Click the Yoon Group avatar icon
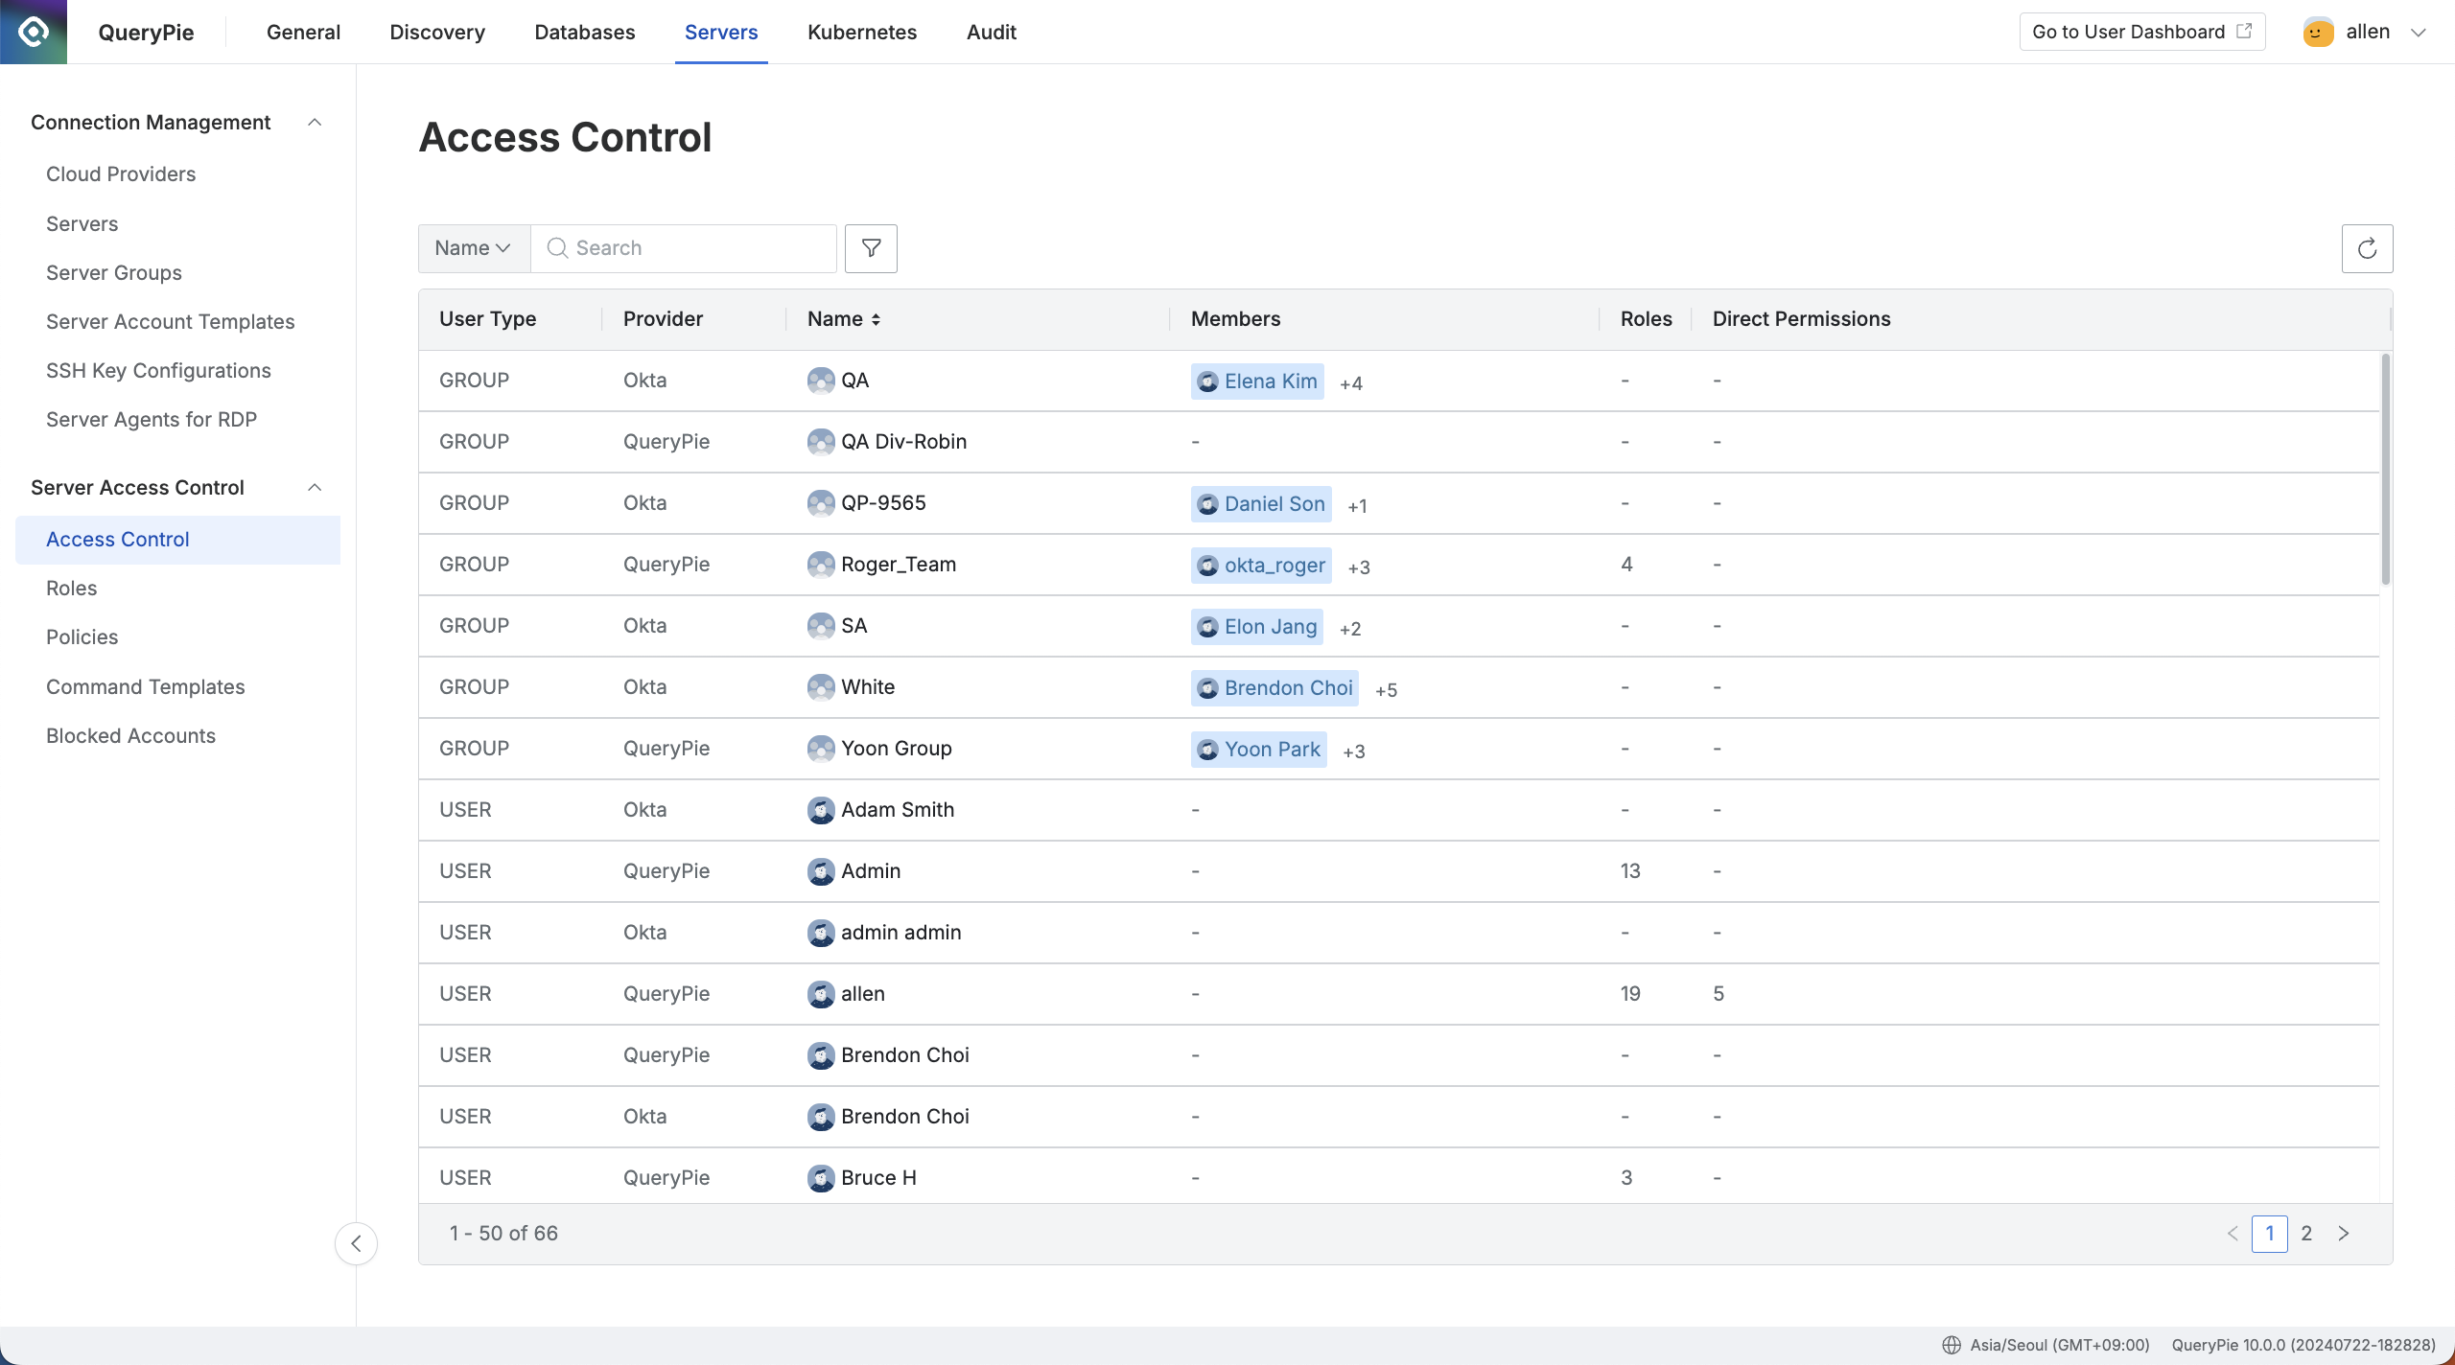The width and height of the screenshot is (2455, 1365). click(x=821, y=749)
